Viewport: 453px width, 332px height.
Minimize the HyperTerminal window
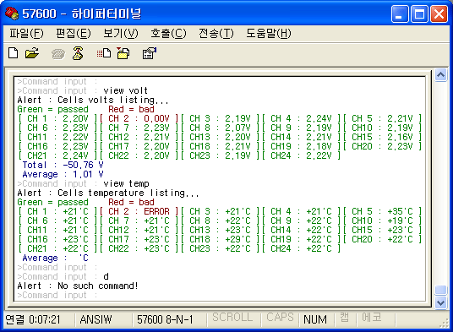click(400, 14)
